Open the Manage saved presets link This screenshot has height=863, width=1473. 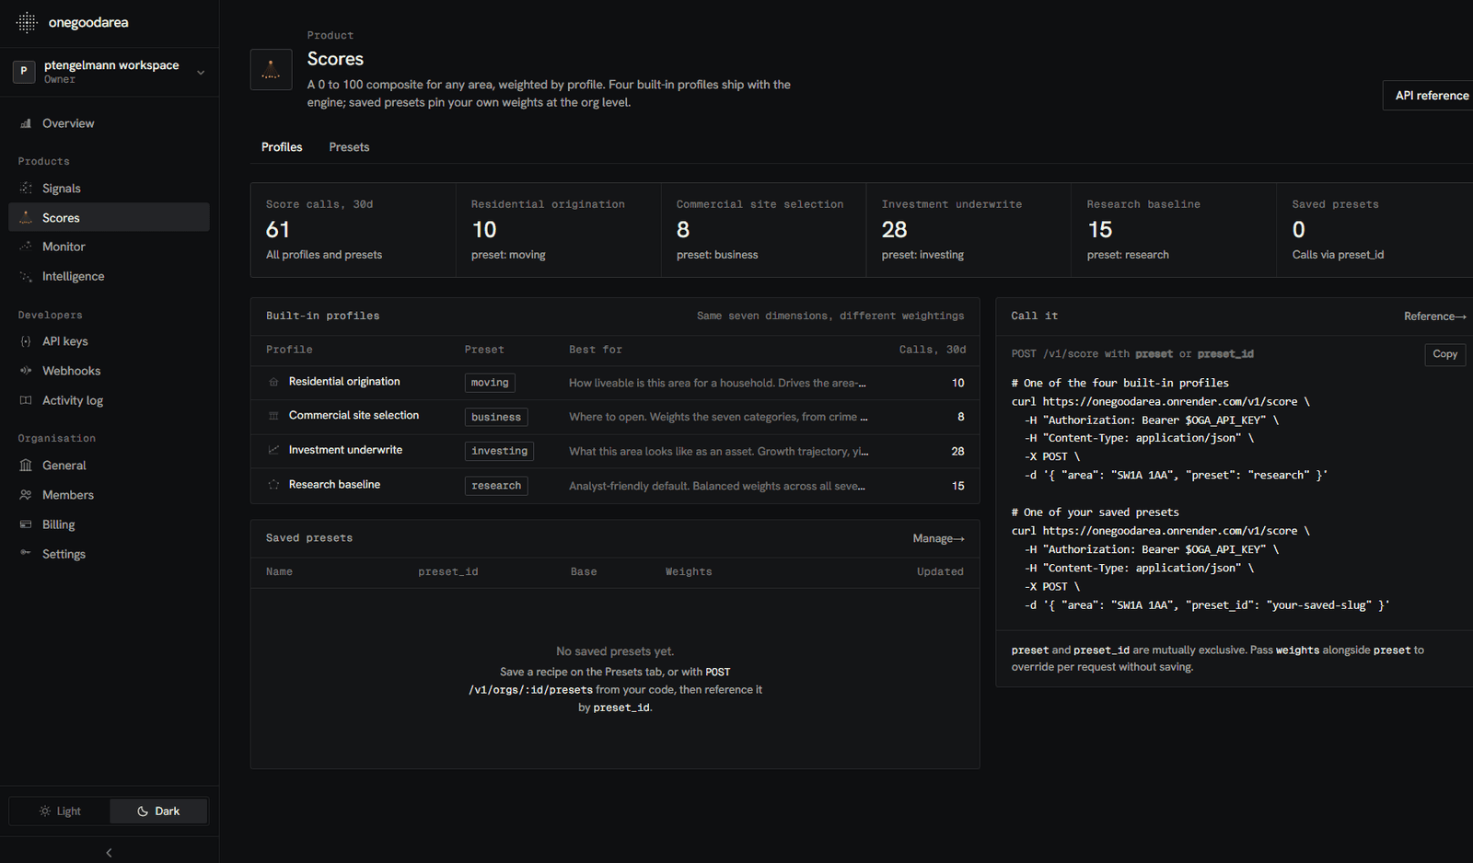[938, 538]
